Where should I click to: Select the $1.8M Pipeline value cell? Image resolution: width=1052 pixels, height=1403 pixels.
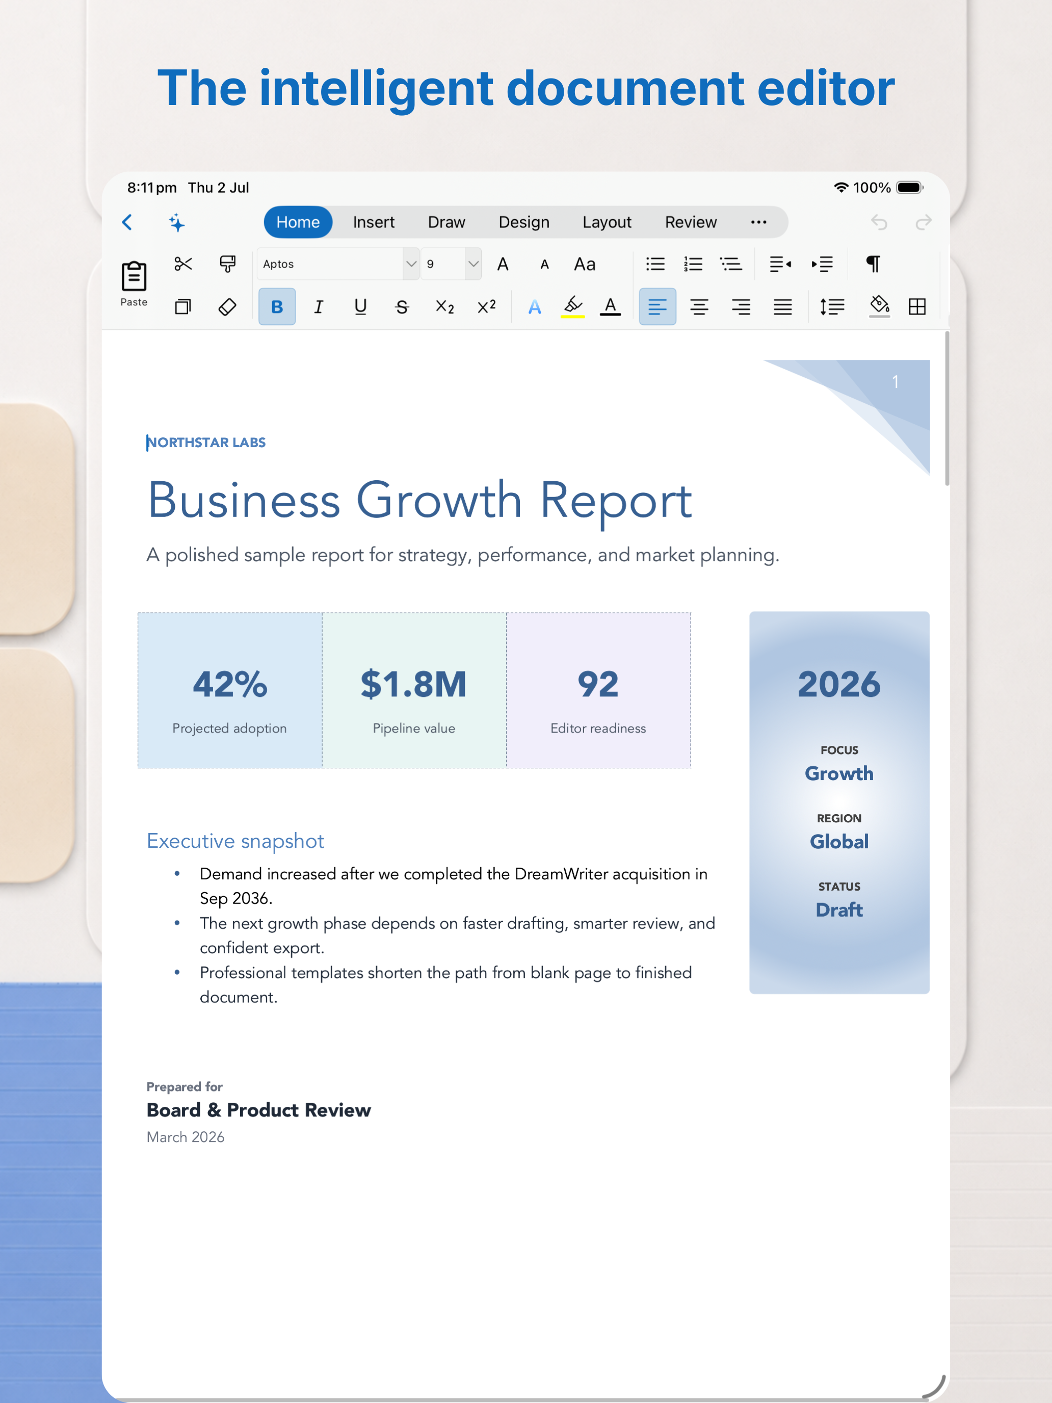point(414,690)
